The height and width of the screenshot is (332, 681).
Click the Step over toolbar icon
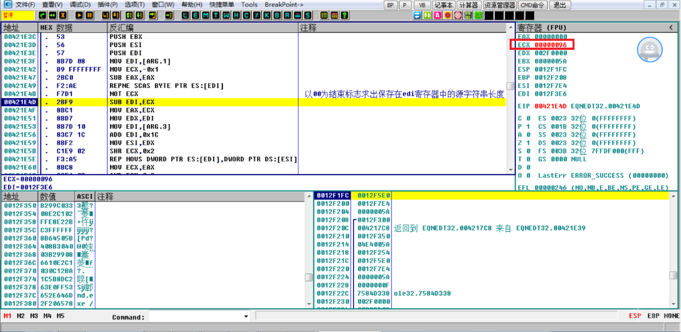(x=116, y=15)
